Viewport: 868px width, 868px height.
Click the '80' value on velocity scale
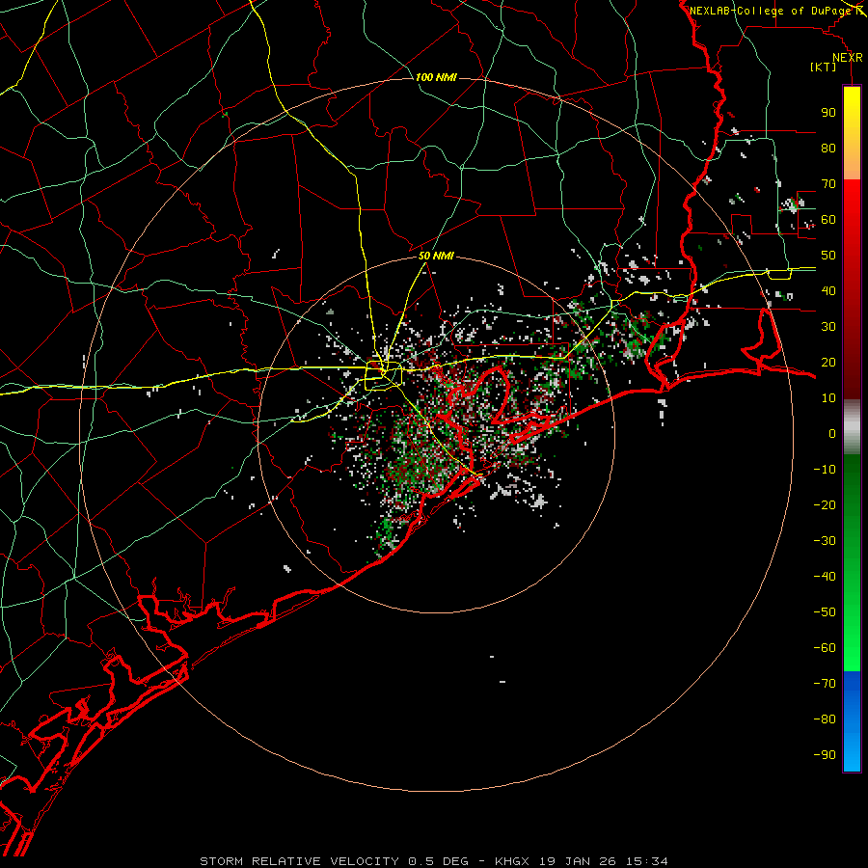coord(828,149)
